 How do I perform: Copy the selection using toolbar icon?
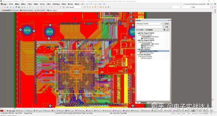click(36, 7)
